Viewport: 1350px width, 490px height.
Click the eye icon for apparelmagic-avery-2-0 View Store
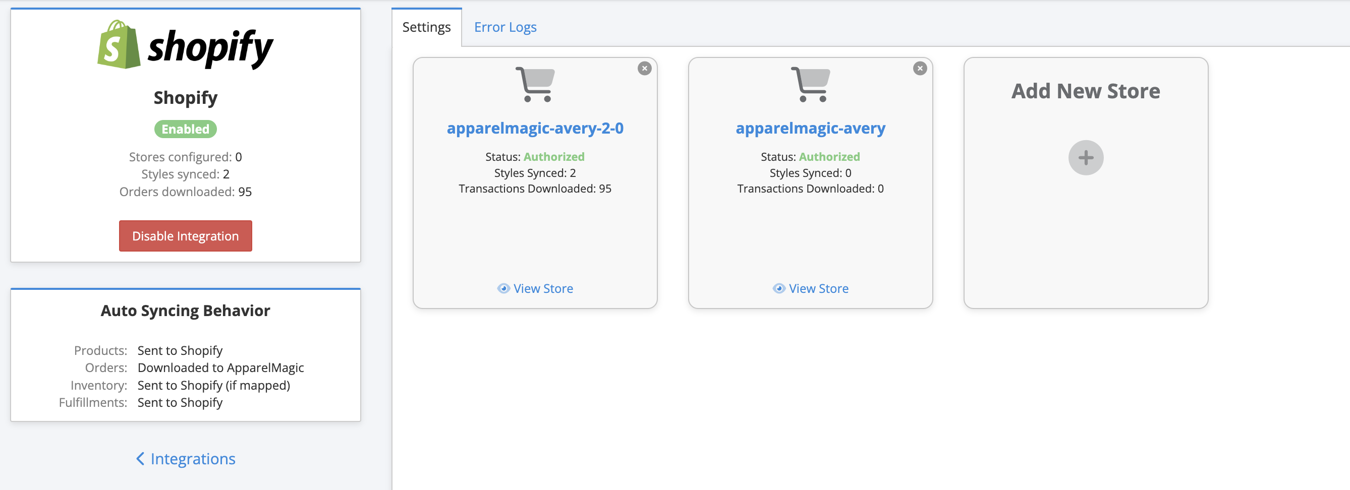click(x=503, y=288)
